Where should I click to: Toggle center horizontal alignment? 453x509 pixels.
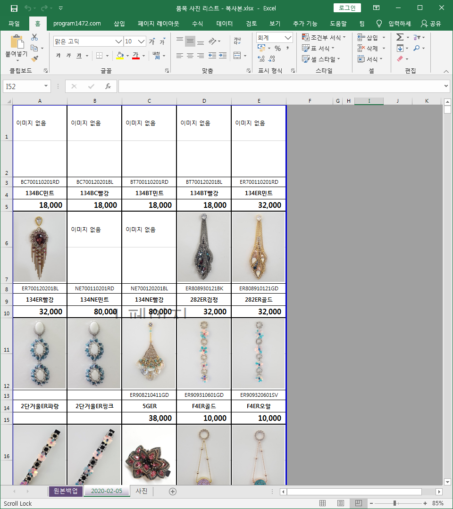pyautogui.click(x=190, y=56)
